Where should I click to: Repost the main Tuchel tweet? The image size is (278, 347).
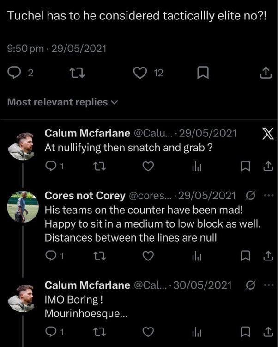coord(77,73)
